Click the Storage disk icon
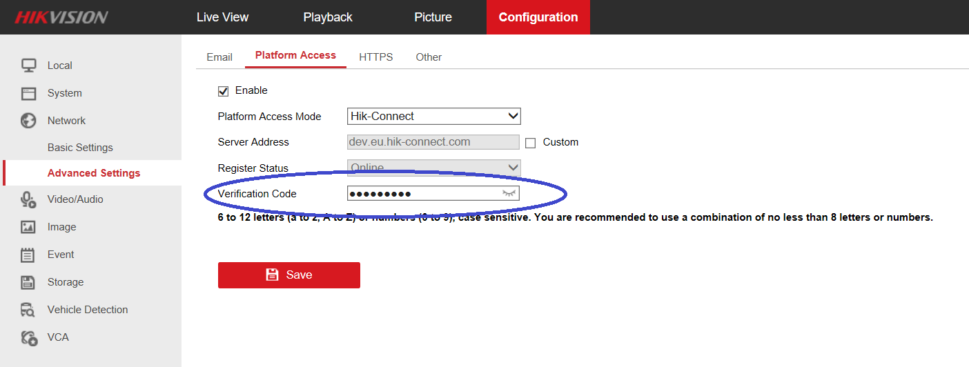The image size is (969, 367). pyautogui.click(x=28, y=282)
